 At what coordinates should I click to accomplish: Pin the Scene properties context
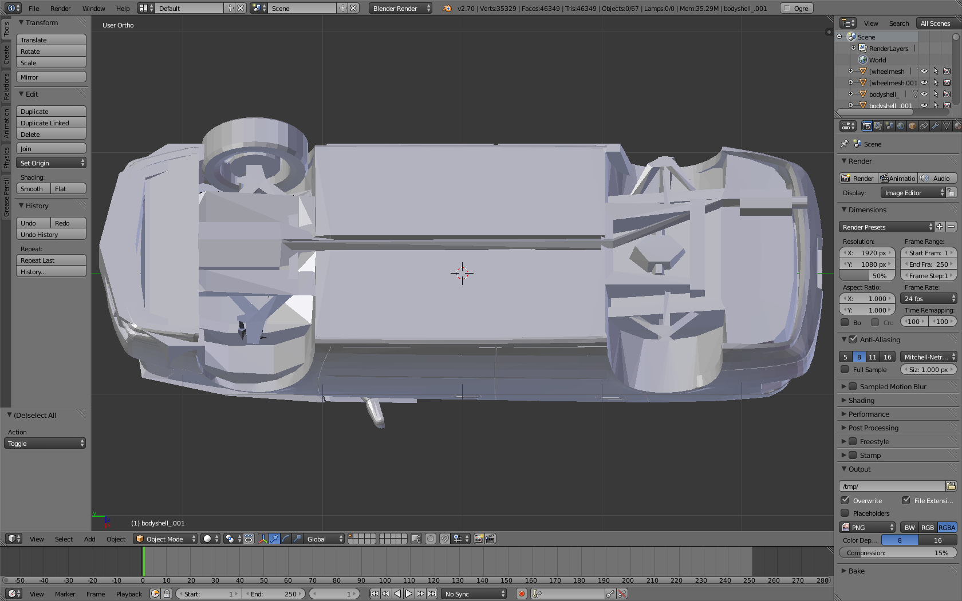click(x=845, y=144)
